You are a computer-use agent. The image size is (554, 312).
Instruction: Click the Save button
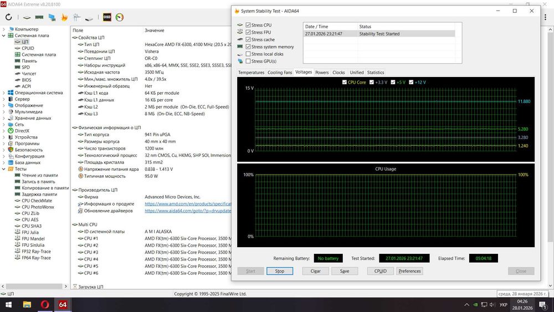(345, 271)
